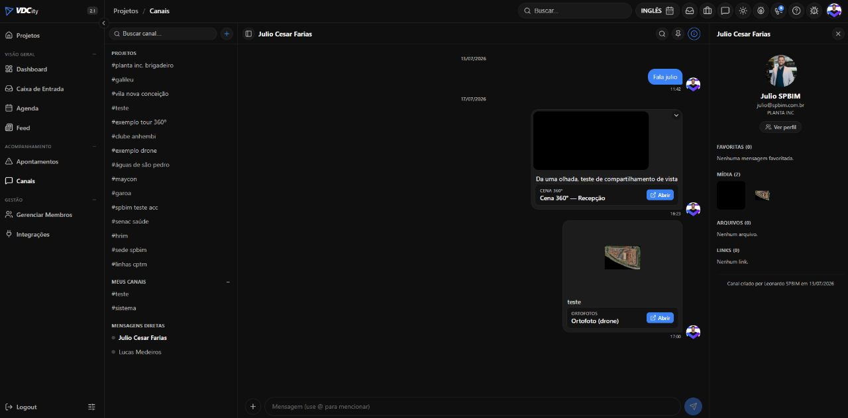Click the VDCity logo

21,11
